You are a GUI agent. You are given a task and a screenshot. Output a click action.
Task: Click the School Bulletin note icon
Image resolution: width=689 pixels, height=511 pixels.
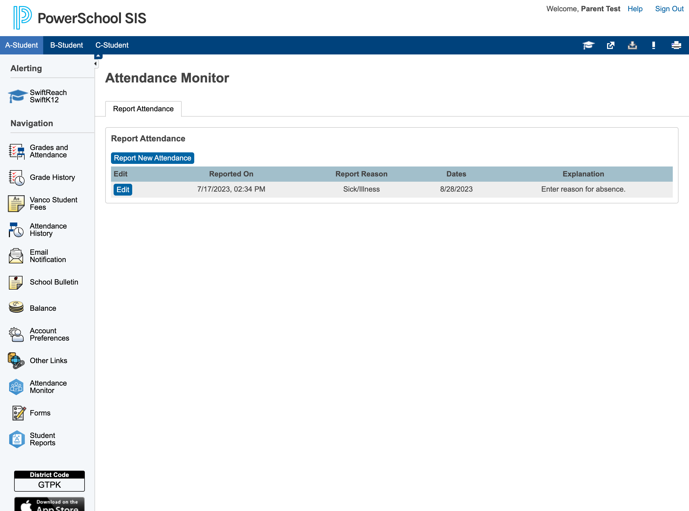16,282
